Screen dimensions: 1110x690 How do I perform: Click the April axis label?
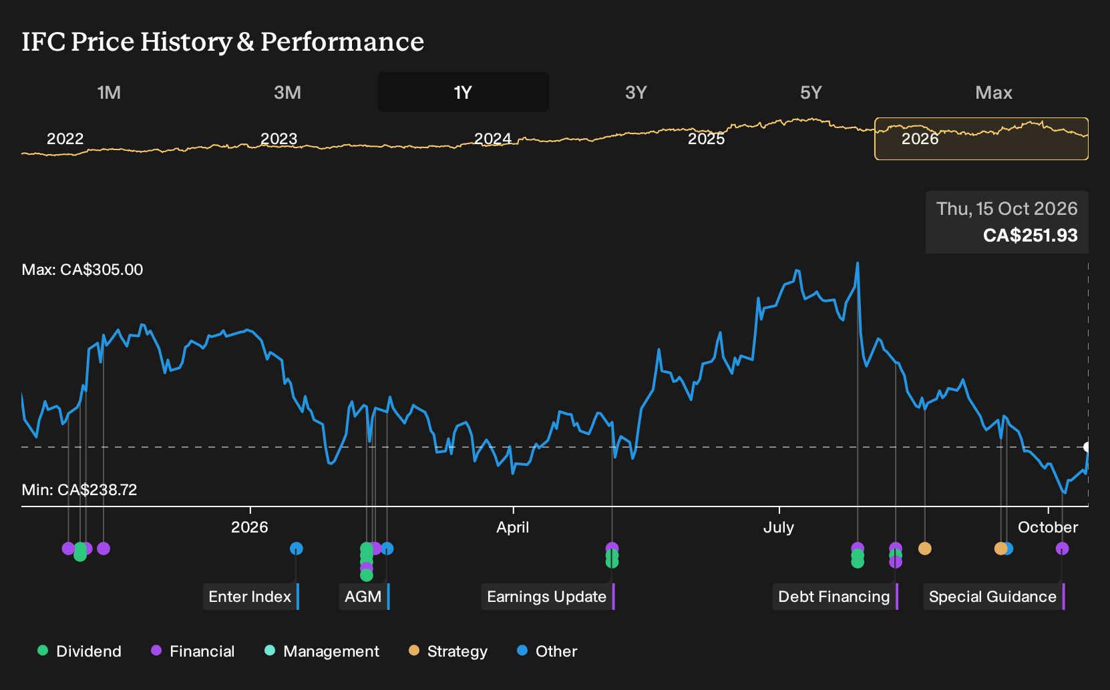click(512, 527)
